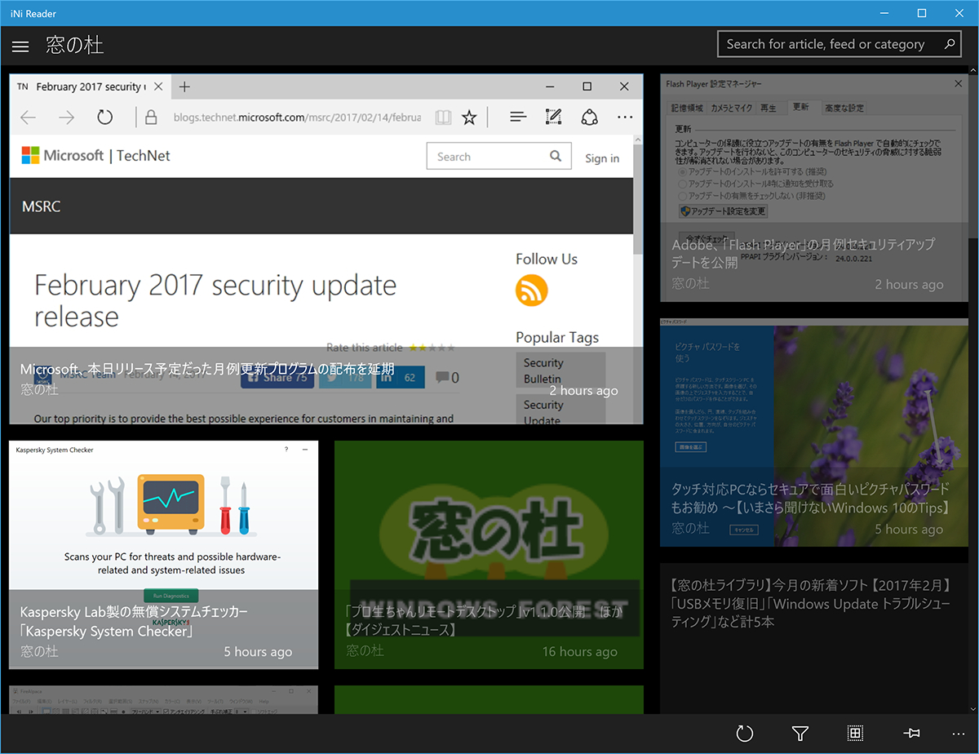
Task: Select アップデートの有無をチェックしない radio option
Action: [682, 195]
